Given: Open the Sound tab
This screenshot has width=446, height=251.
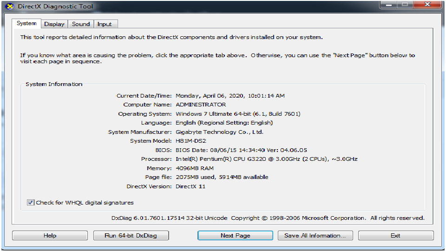Looking at the screenshot, I should click(x=81, y=24).
